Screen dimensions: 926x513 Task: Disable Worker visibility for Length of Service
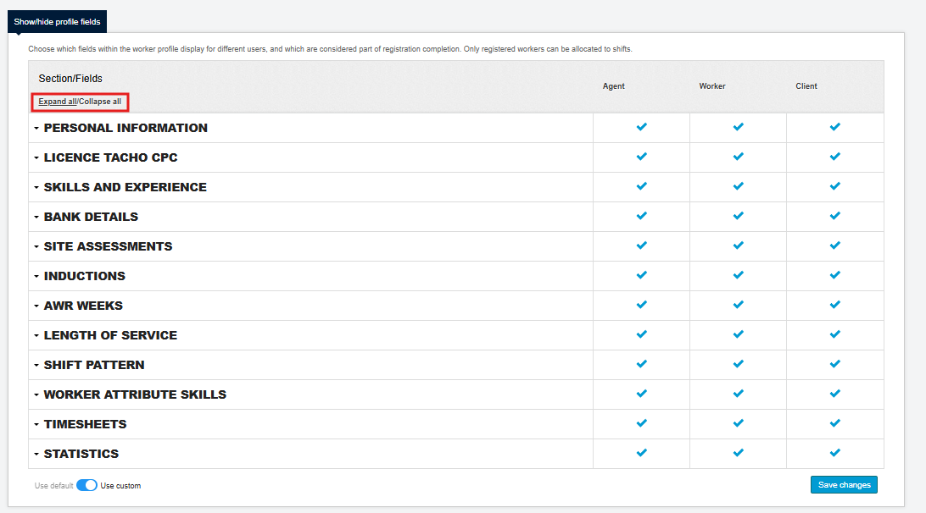[x=738, y=334]
